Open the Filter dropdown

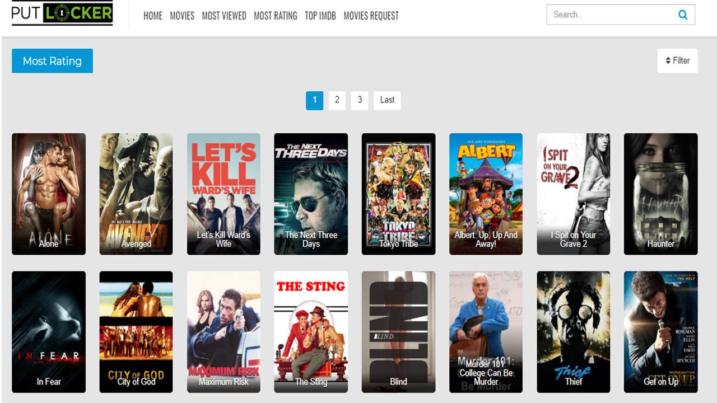[677, 60]
